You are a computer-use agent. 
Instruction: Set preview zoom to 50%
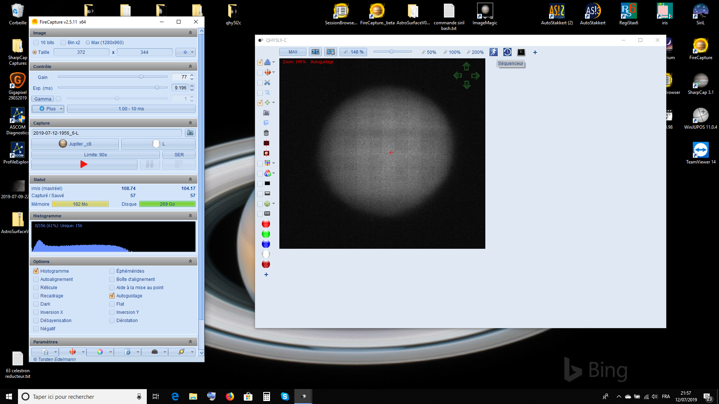click(x=429, y=52)
